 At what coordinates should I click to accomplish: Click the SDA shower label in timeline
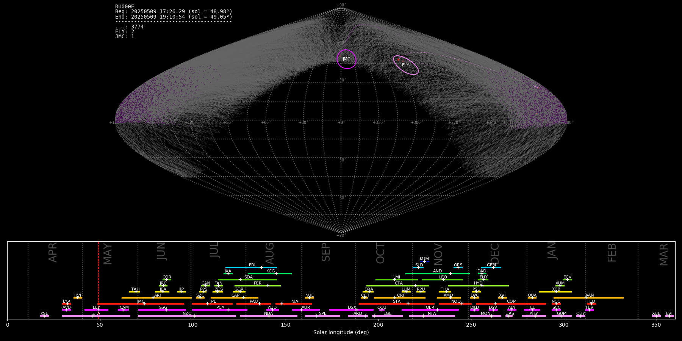(249, 277)
